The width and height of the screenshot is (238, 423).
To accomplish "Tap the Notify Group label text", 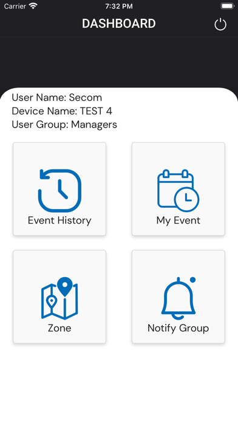I will tap(178, 328).
